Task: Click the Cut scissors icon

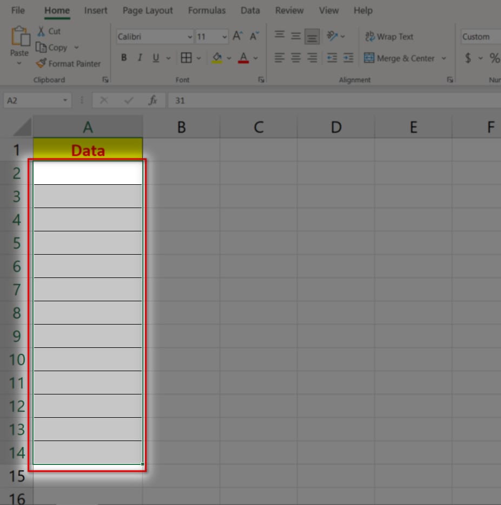Action: [x=41, y=31]
